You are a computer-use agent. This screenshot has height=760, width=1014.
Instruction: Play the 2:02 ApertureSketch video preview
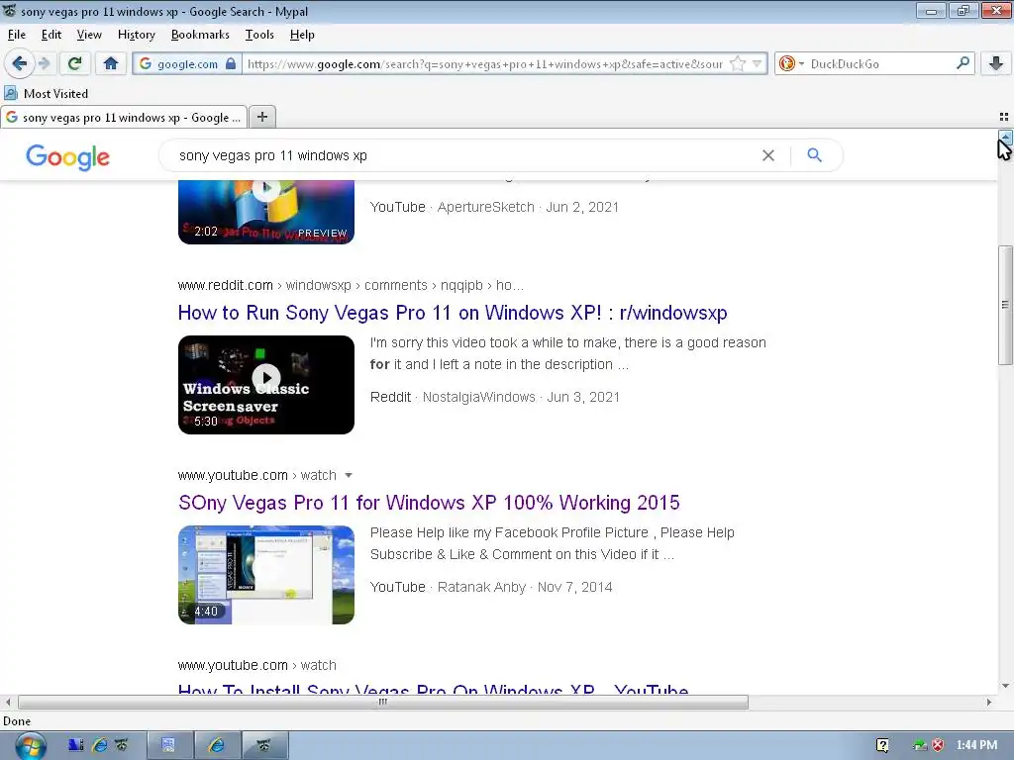click(265, 212)
